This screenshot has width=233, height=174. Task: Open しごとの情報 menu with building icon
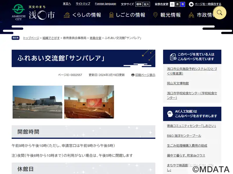pyautogui.click(x=127, y=15)
